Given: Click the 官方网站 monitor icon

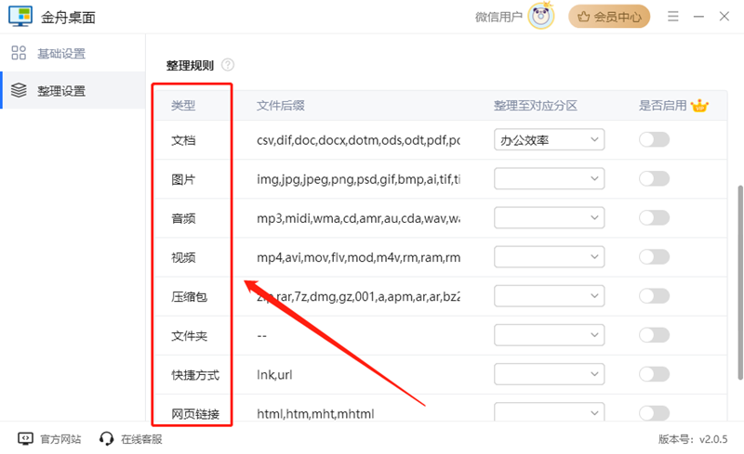Looking at the screenshot, I should [x=25, y=439].
